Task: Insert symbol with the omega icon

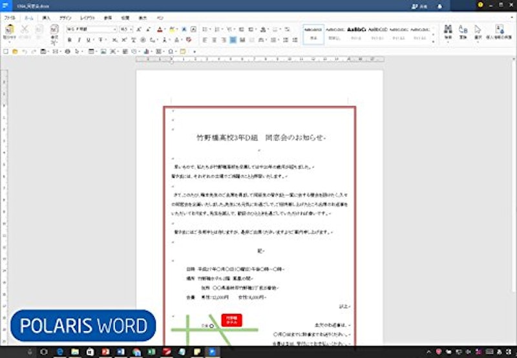Action: tap(171, 52)
